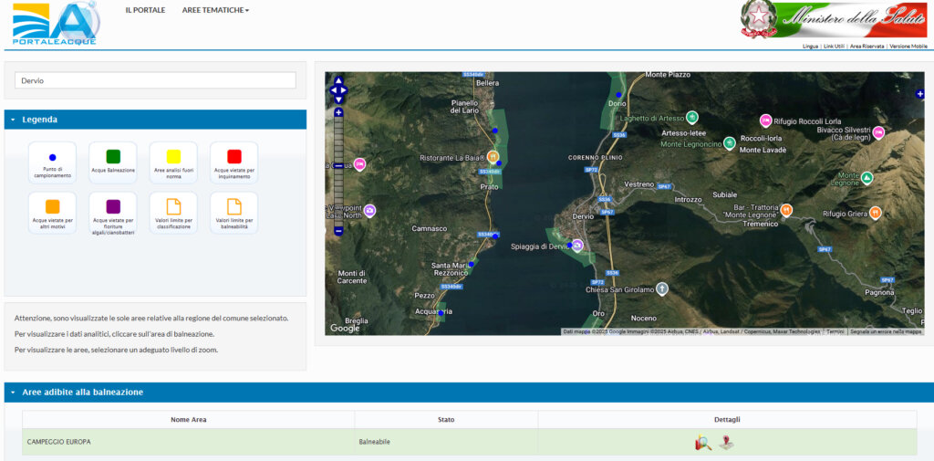Pan the map right with the arrow
The image size is (934, 461).
click(x=344, y=90)
